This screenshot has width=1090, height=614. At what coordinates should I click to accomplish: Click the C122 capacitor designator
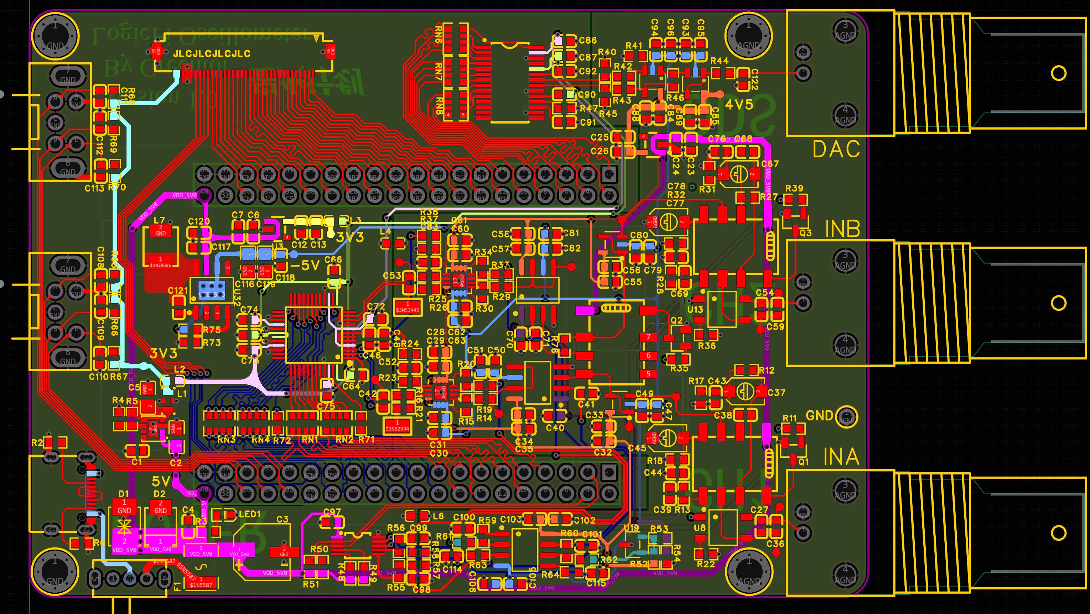[x=754, y=79]
